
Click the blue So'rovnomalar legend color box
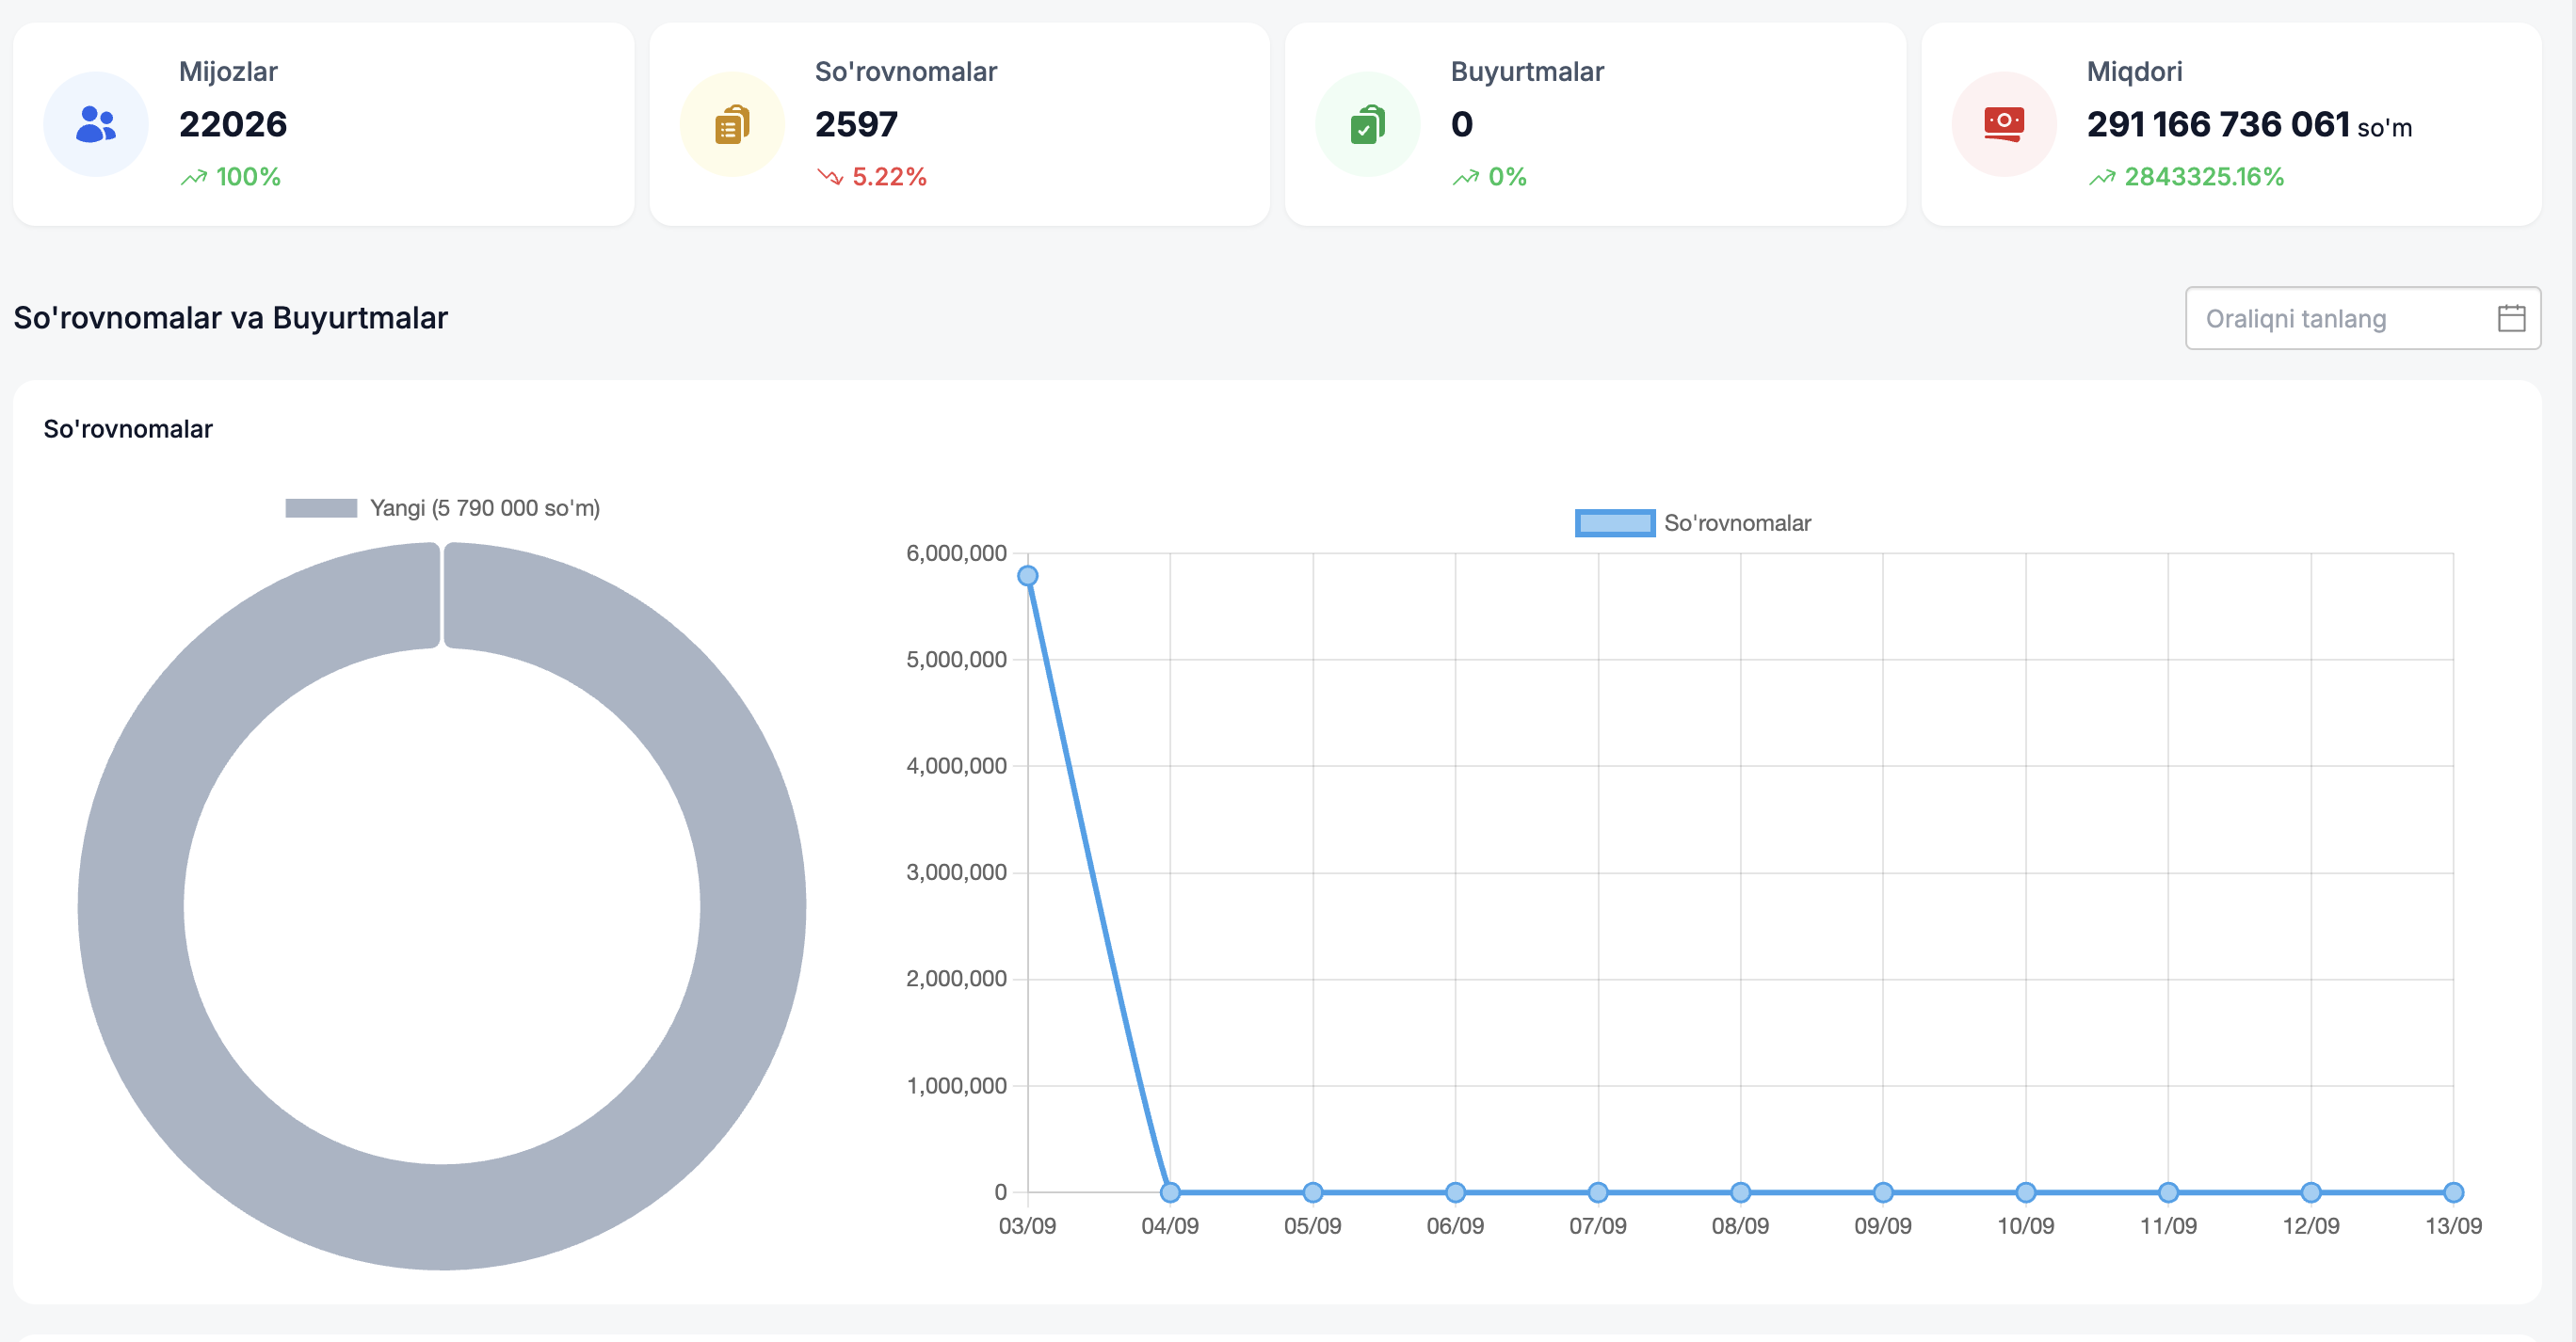click(1614, 523)
